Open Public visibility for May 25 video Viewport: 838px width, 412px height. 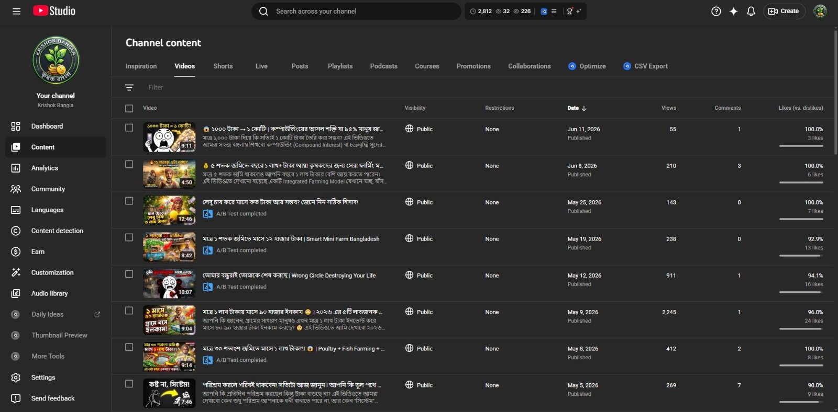pos(419,202)
